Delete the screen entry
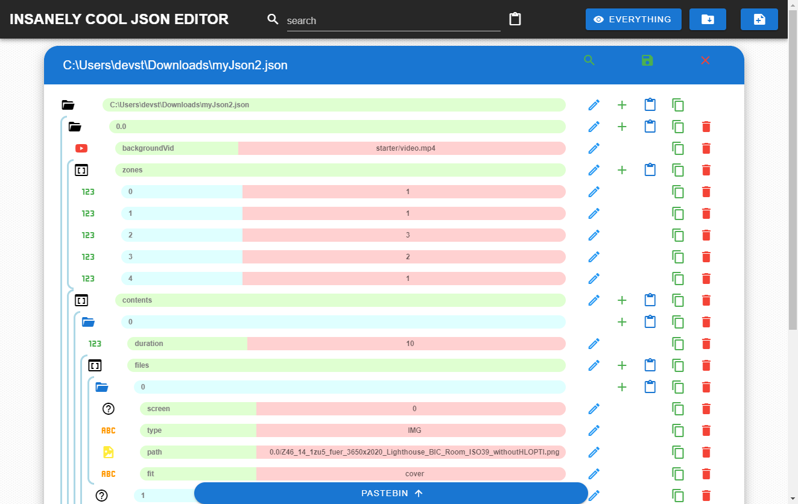The width and height of the screenshot is (798, 504). click(706, 409)
